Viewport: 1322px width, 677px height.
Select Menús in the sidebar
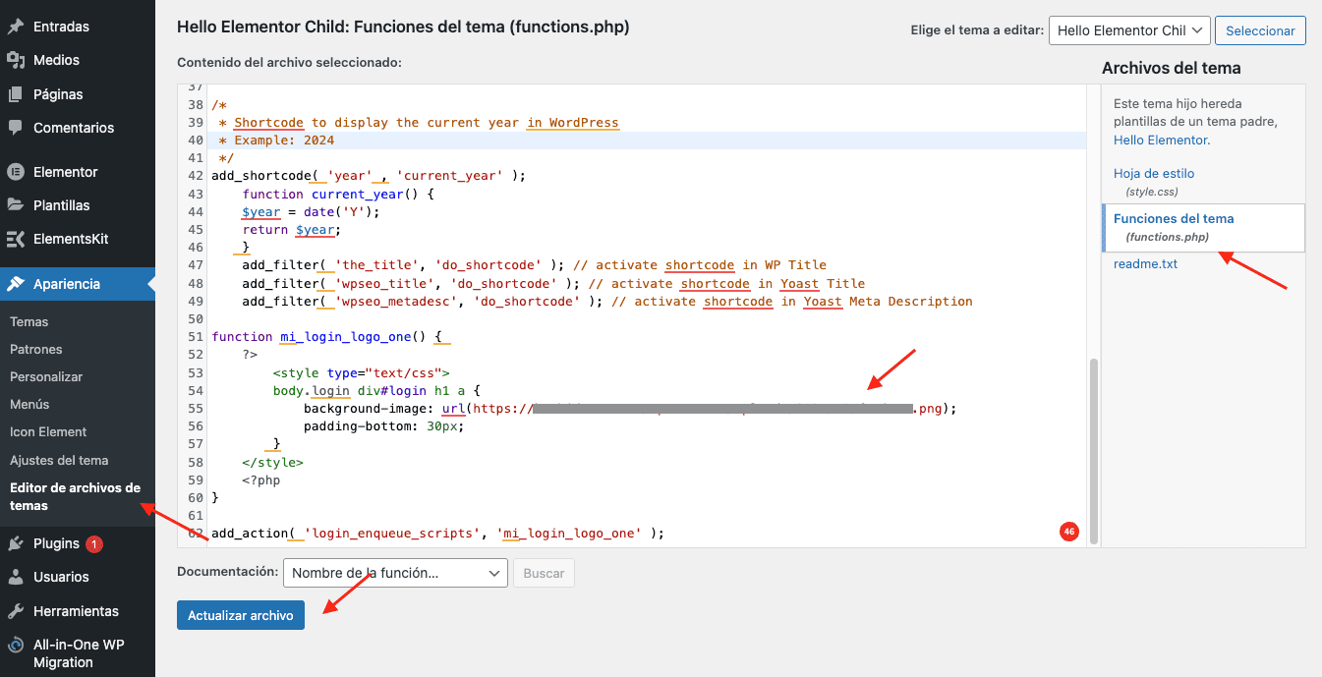(29, 404)
